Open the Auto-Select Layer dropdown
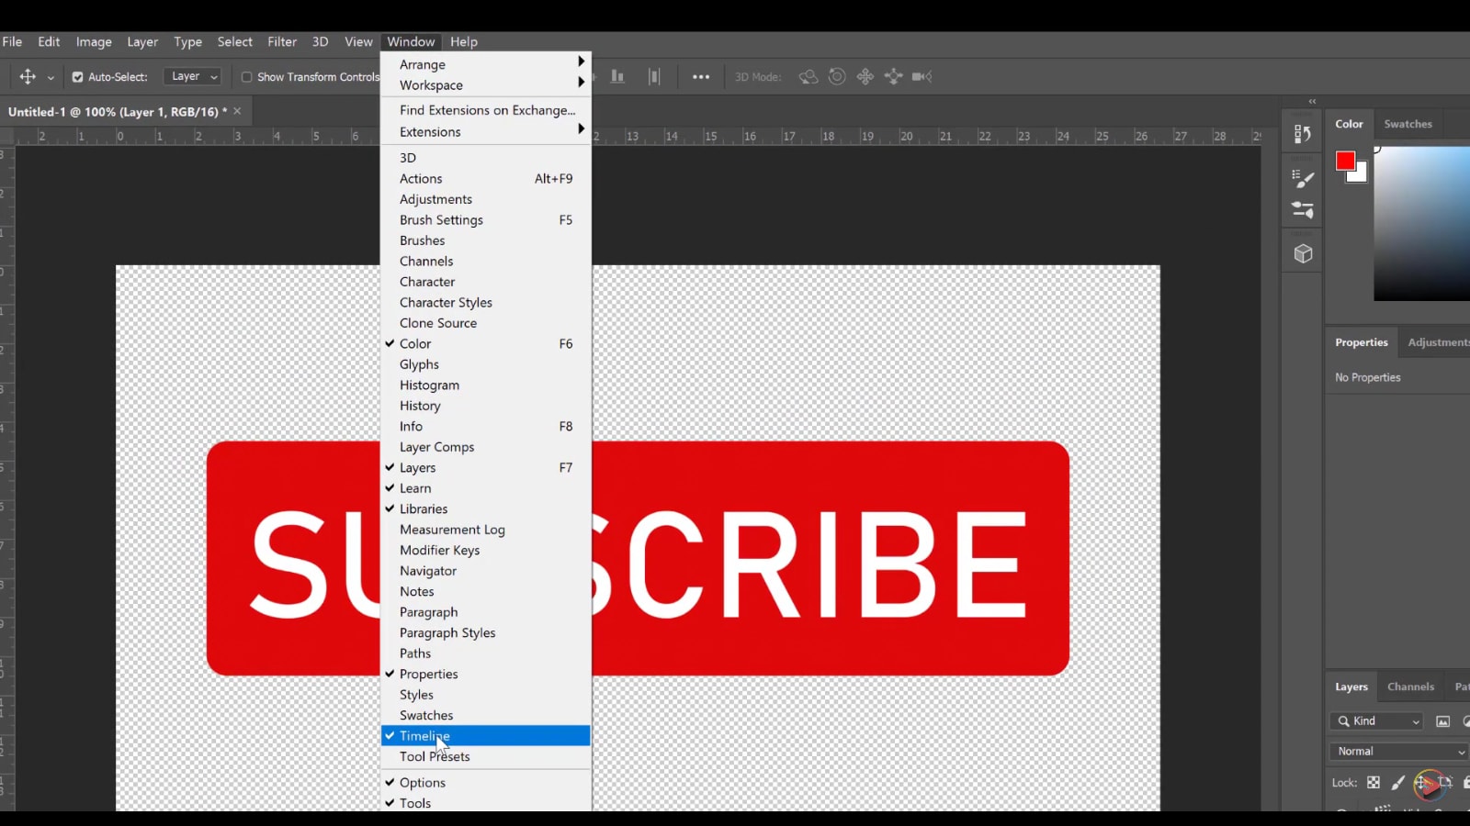 pyautogui.click(x=192, y=77)
